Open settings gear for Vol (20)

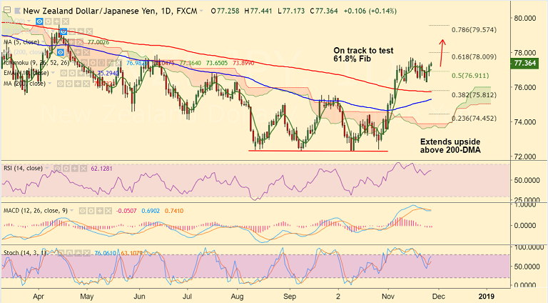click(x=49, y=21)
